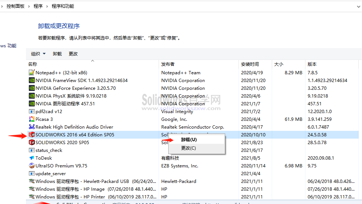
Task: Click the HP Printer driver package icon
Action: point(32,197)
